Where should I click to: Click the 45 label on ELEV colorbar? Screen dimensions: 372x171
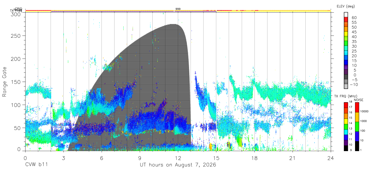(x=354, y=32)
